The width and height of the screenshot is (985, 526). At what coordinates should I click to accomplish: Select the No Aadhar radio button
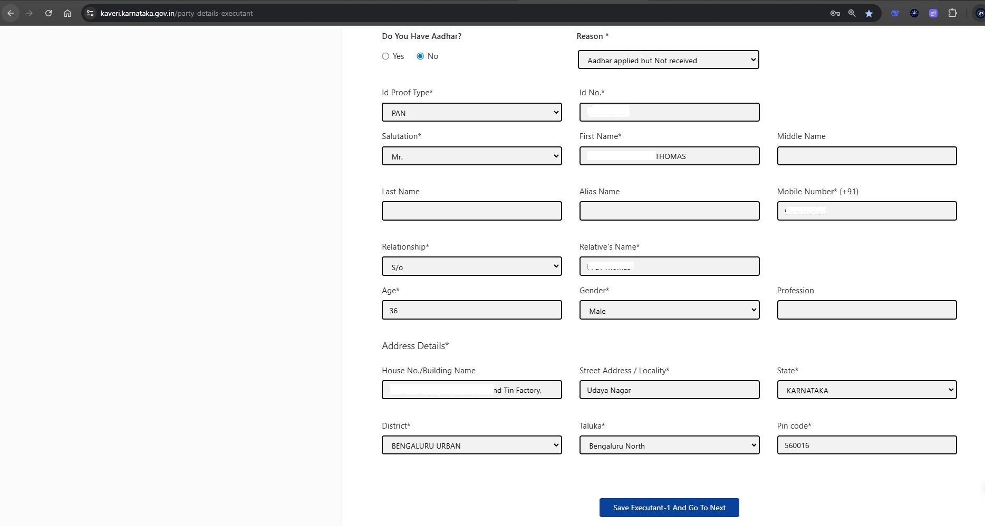(420, 56)
